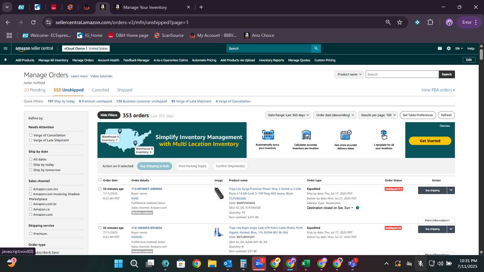Image resolution: width=484 pixels, height=272 pixels.
Task: Open the Date Range: Last 365 days dropdown
Action: tap(288, 115)
